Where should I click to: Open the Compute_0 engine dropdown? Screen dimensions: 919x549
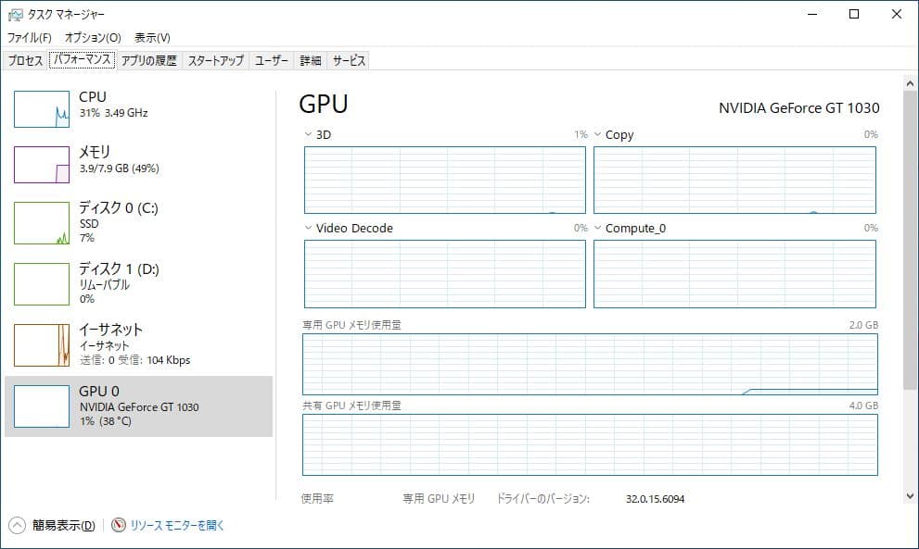[x=598, y=228]
